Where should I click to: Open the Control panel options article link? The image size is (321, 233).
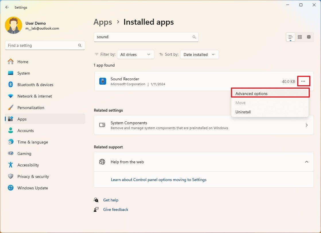(x=159, y=180)
